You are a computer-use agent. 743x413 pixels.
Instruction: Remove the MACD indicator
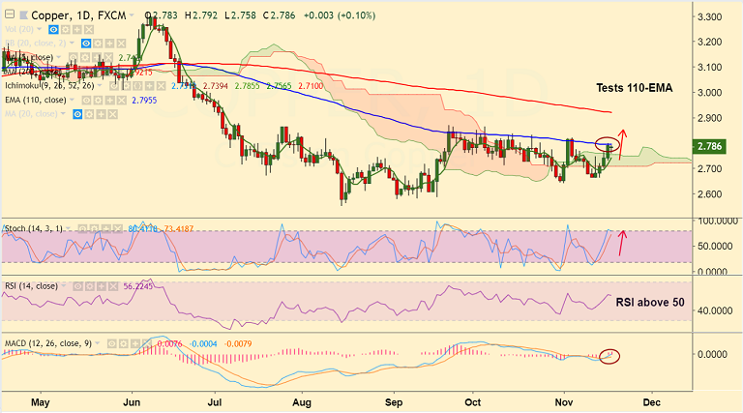[x=146, y=343]
